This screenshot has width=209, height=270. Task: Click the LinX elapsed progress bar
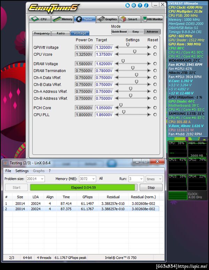point(84,187)
